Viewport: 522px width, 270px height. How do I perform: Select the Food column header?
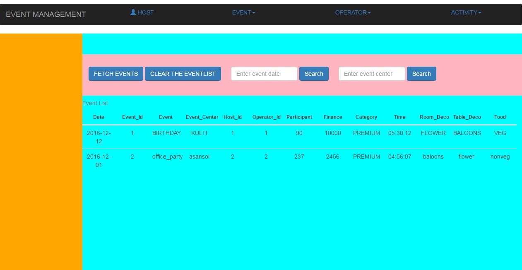(500, 117)
